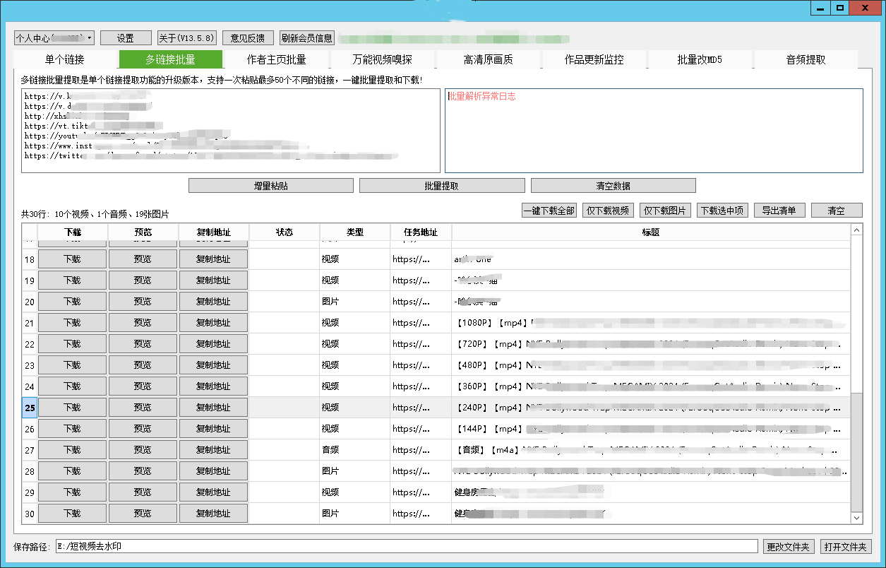Open the 个人中心 dropdown
The width and height of the screenshot is (886, 568).
tap(54, 38)
